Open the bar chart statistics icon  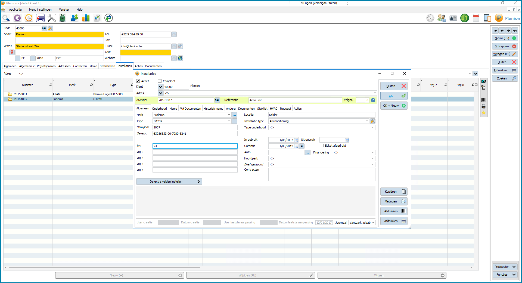coord(86,18)
